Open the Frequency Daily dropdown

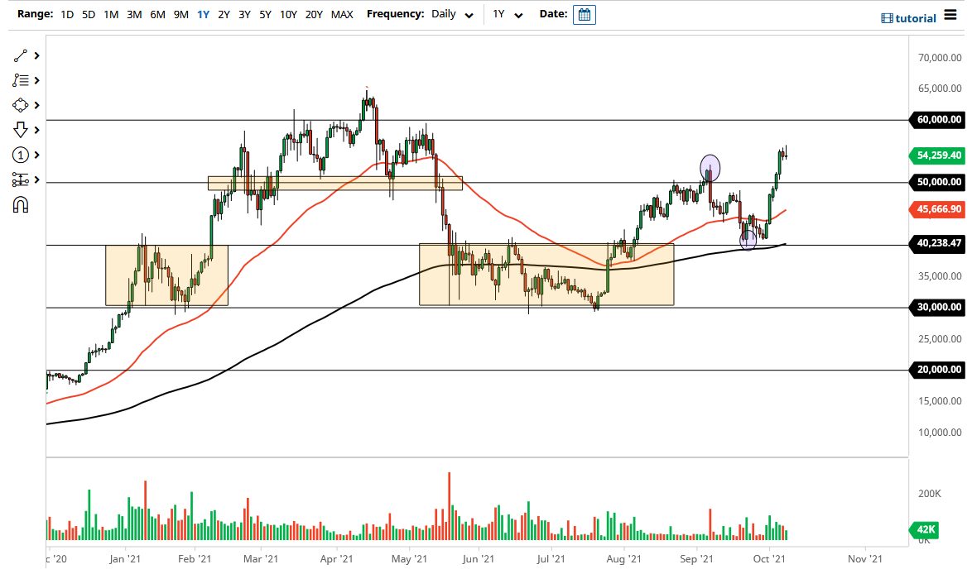coord(450,14)
